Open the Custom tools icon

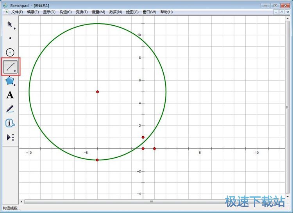(10, 137)
